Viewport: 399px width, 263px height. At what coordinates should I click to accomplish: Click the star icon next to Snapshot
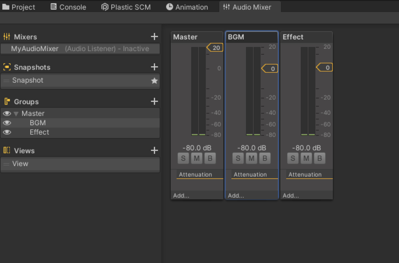(x=154, y=81)
